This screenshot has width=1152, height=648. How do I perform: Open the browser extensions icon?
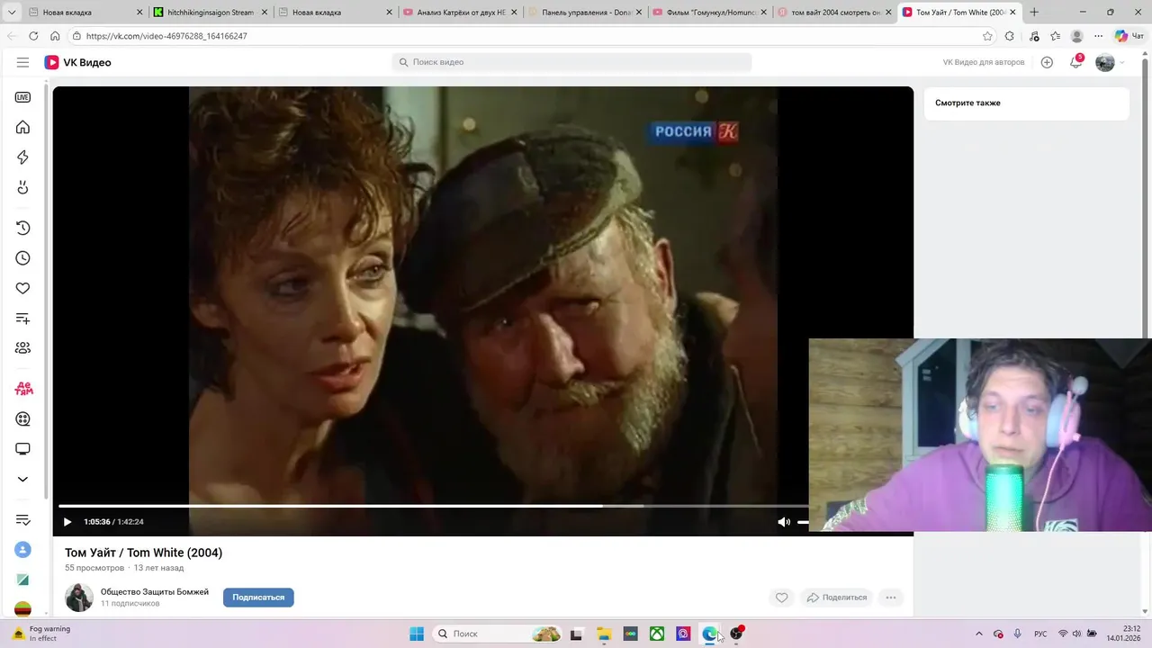coord(1010,36)
